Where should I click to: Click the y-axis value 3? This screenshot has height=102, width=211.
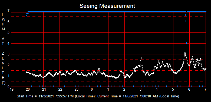(8, 54)
